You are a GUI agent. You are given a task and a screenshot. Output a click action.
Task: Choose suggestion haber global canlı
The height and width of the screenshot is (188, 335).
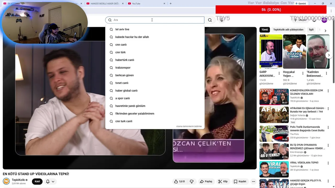tap(155, 91)
